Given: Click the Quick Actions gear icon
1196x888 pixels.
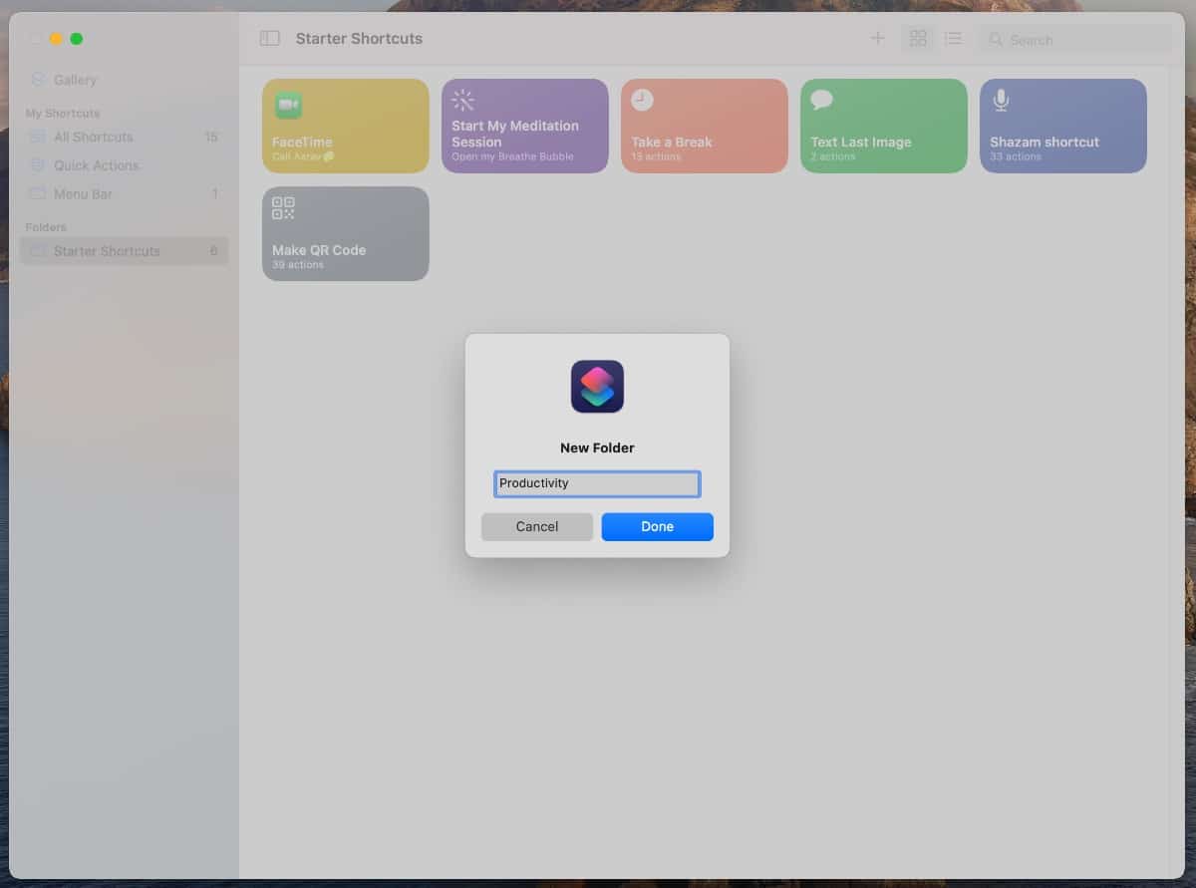Looking at the screenshot, I should tap(38, 165).
